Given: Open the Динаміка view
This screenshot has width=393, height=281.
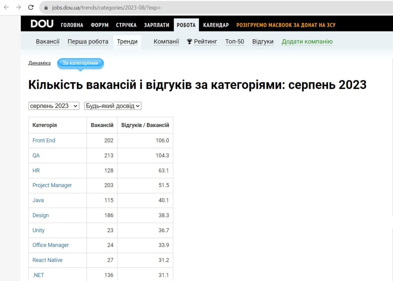Looking at the screenshot, I should [40, 63].
